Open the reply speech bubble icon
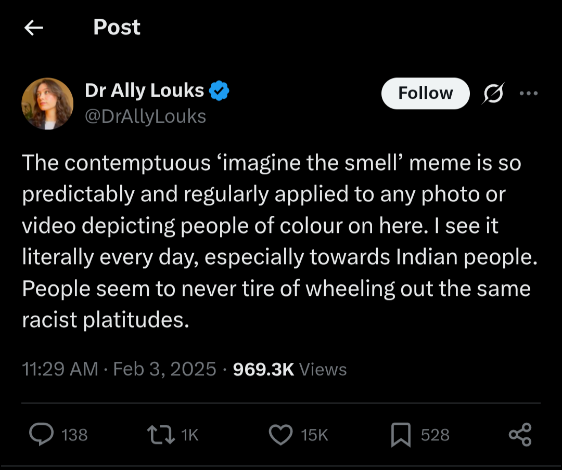Viewport: 562px width, 470px height. (x=41, y=434)
